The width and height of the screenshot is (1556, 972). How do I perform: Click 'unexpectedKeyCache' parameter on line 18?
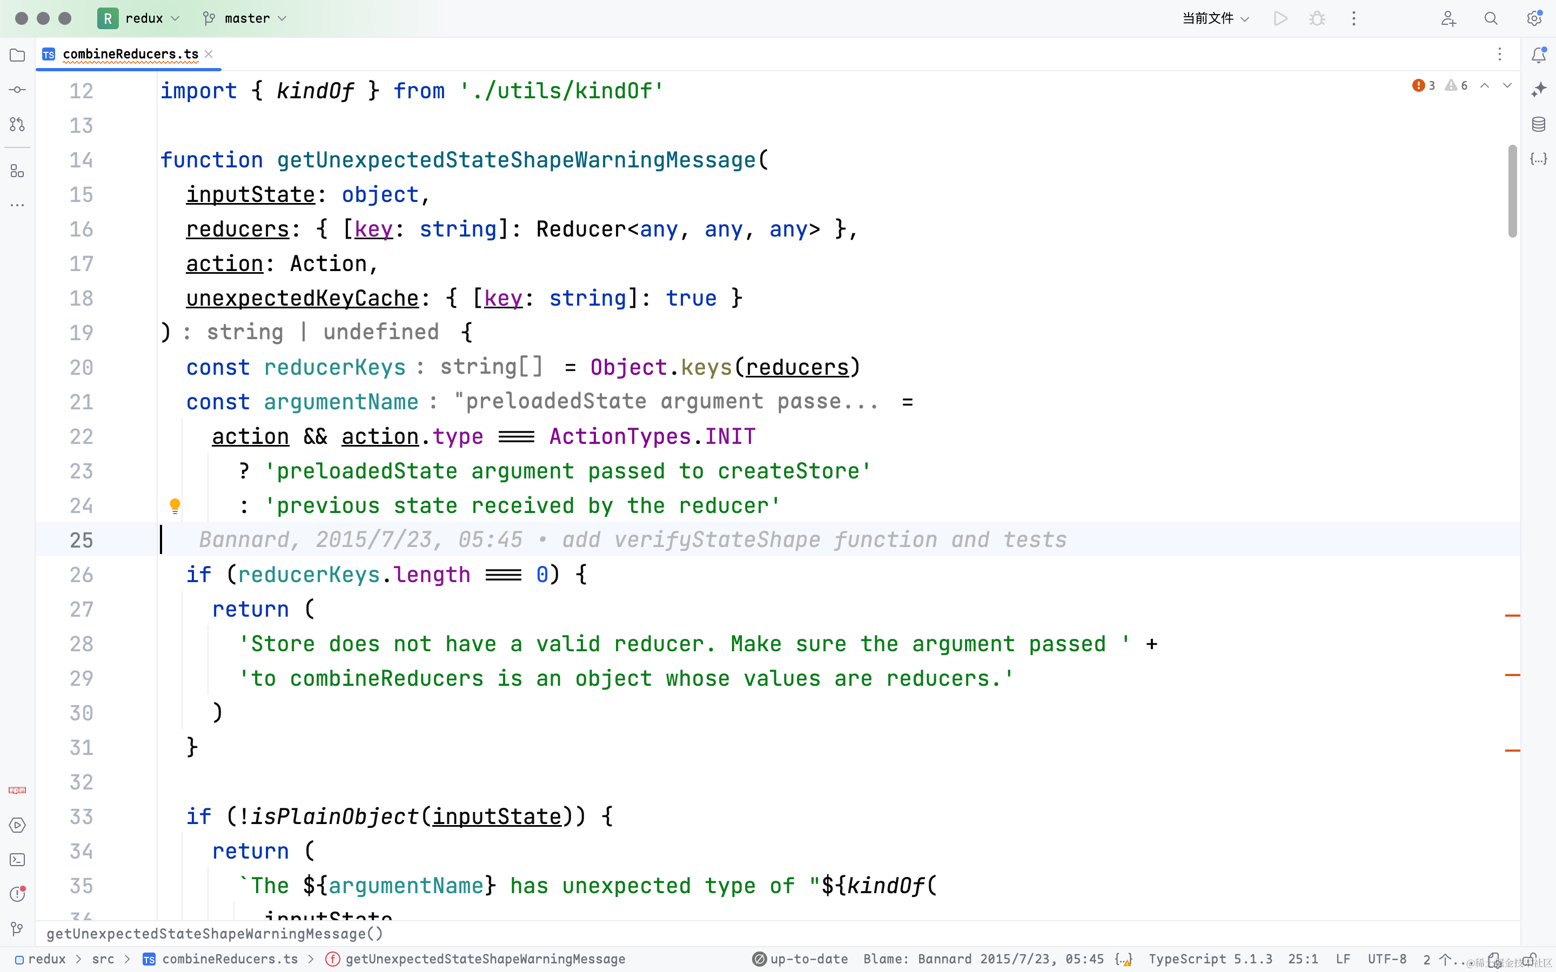[302, 298]
